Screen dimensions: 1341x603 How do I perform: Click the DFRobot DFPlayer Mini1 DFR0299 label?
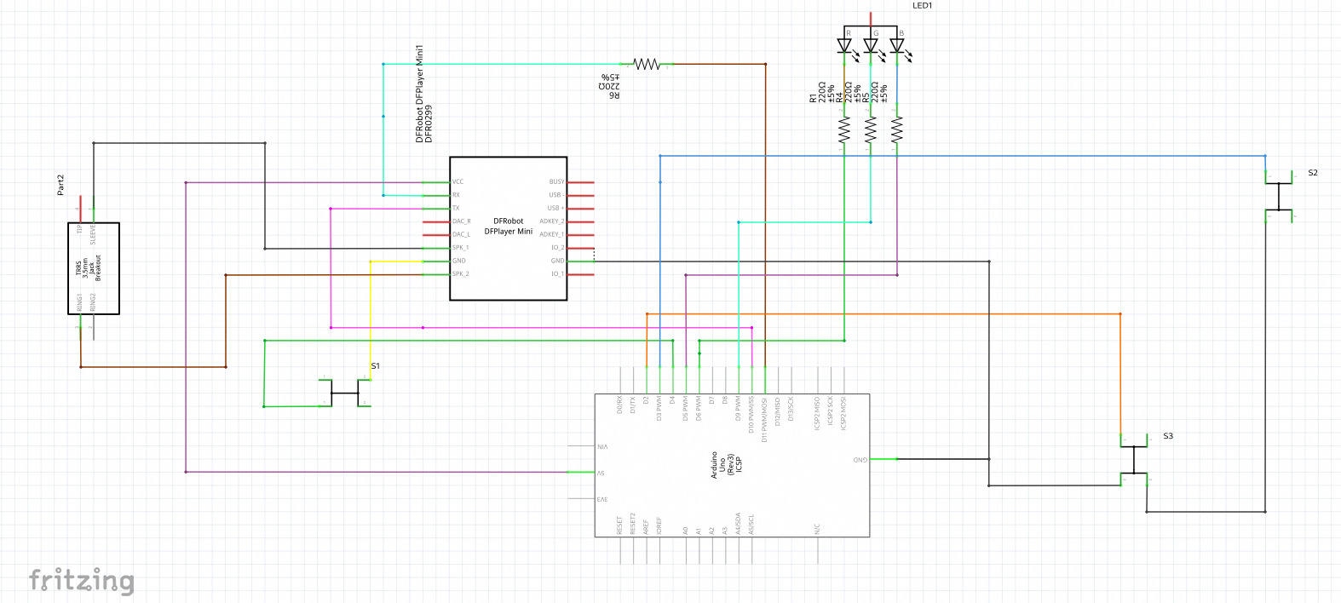click(x=423, y=94)
